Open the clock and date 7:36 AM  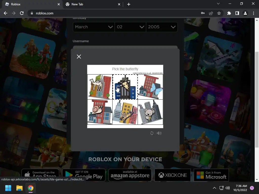240,188
